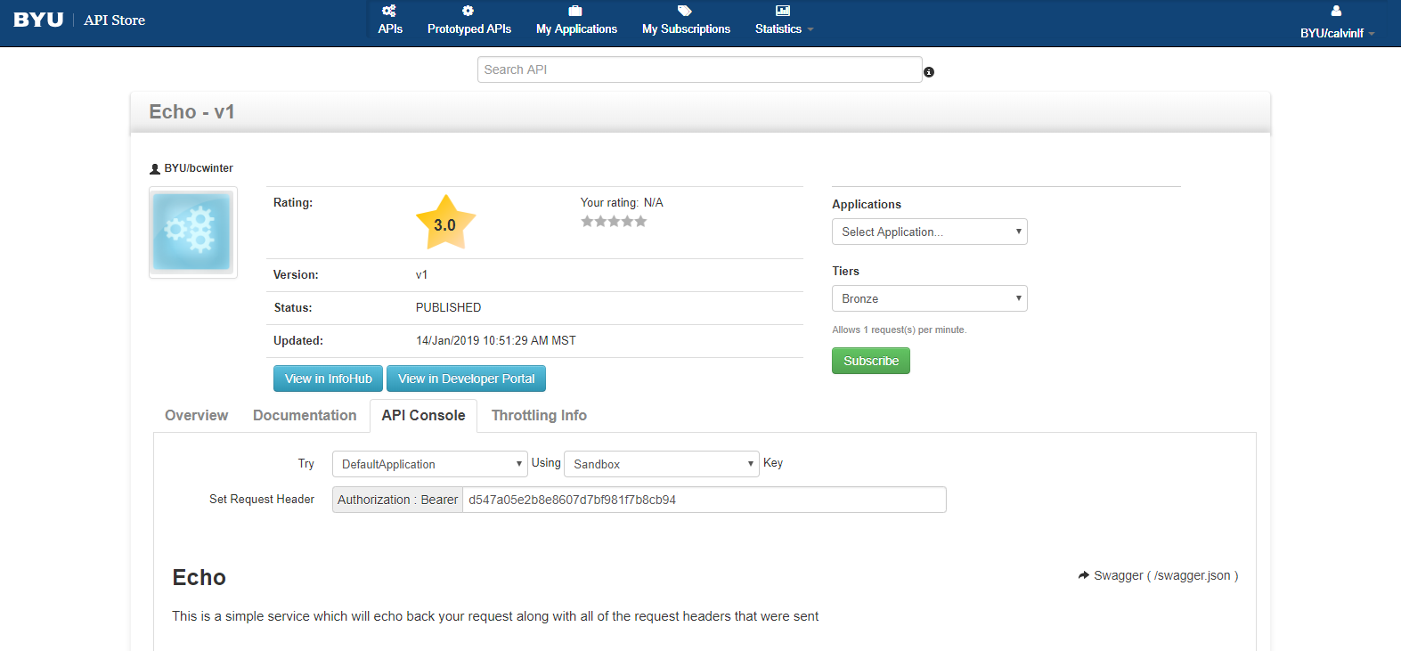Viewport: 1401px width, 651px height.
Task: Switch to the Overview tab
Action: tap(196, 415)
